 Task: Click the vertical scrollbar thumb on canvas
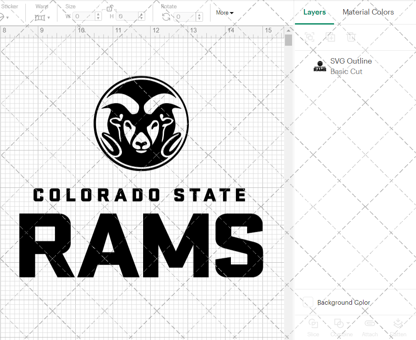[288, 40]
